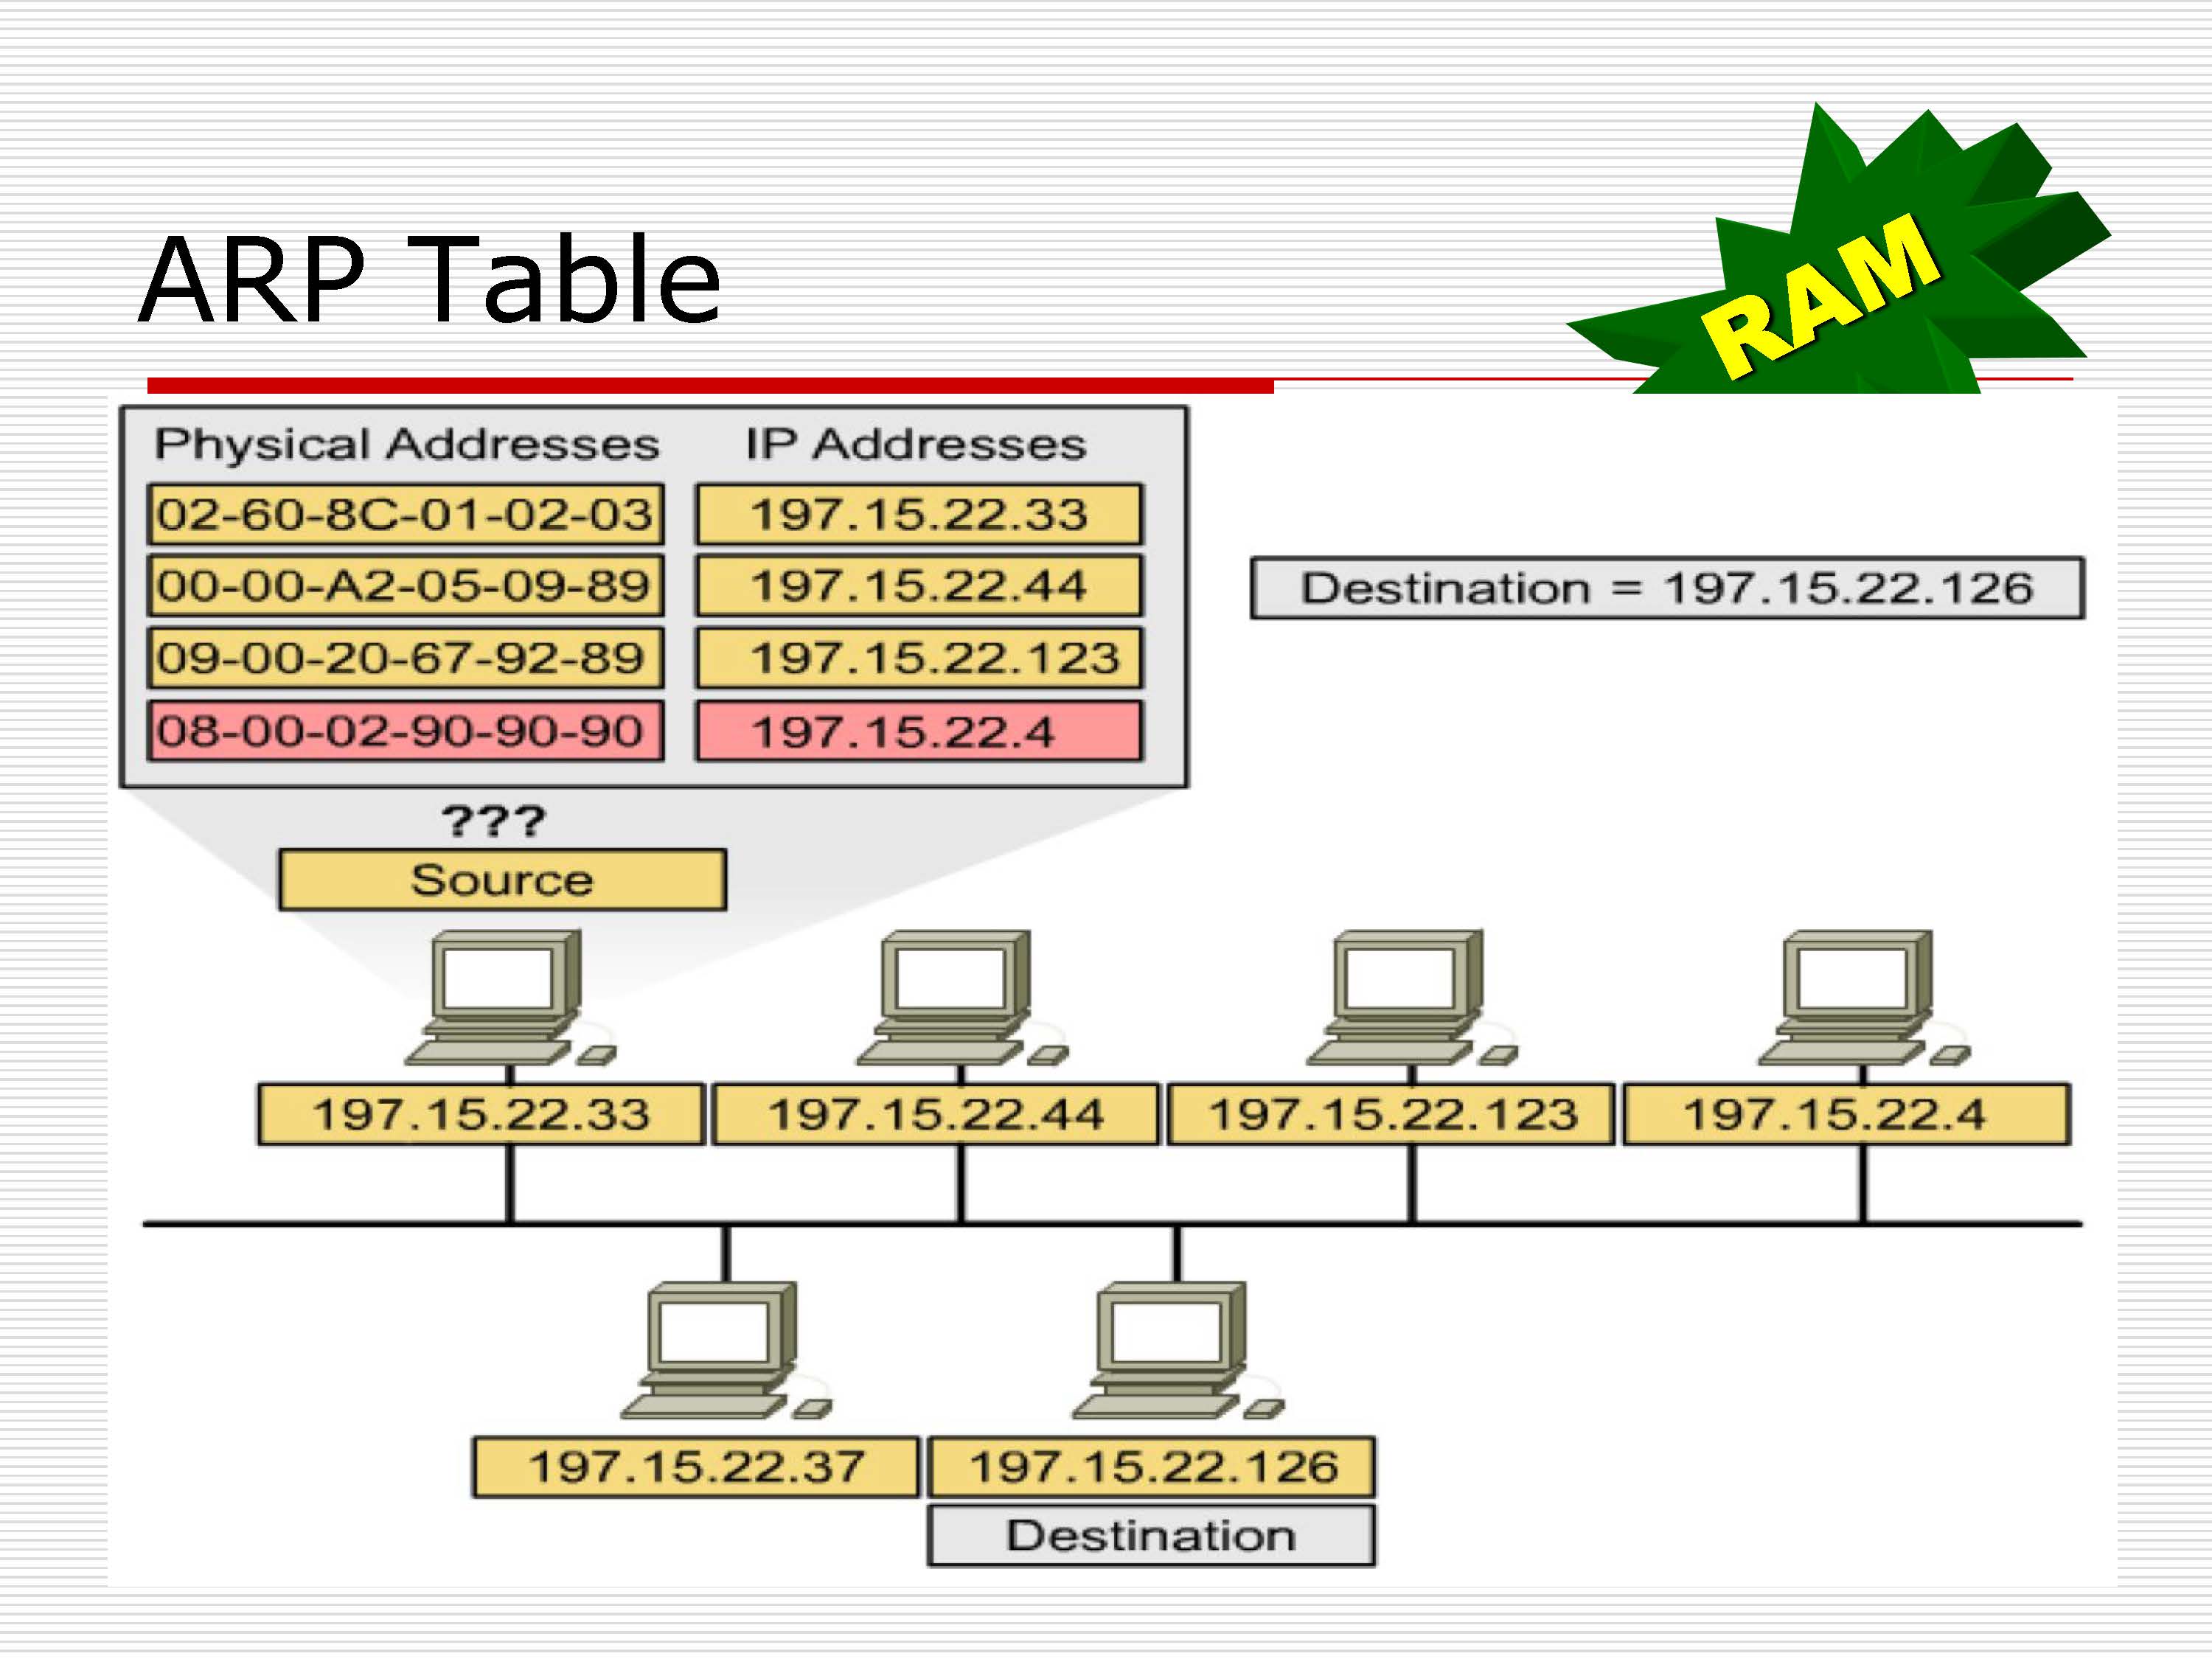
Task: Click the yellow Source label box
Action: (502, 880)
